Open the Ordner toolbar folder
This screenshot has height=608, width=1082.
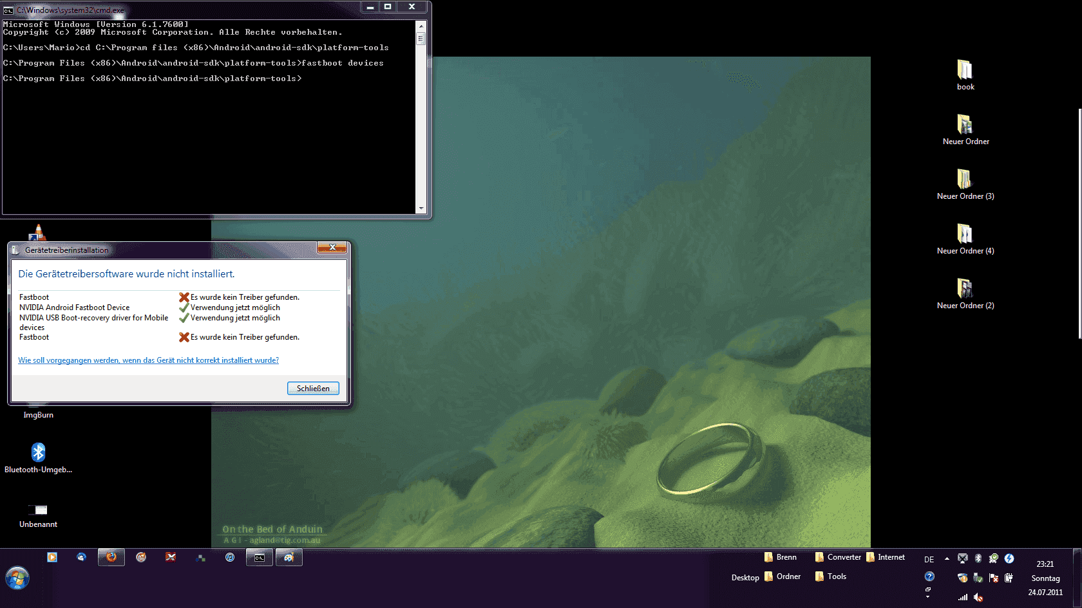tap(783, 576)
